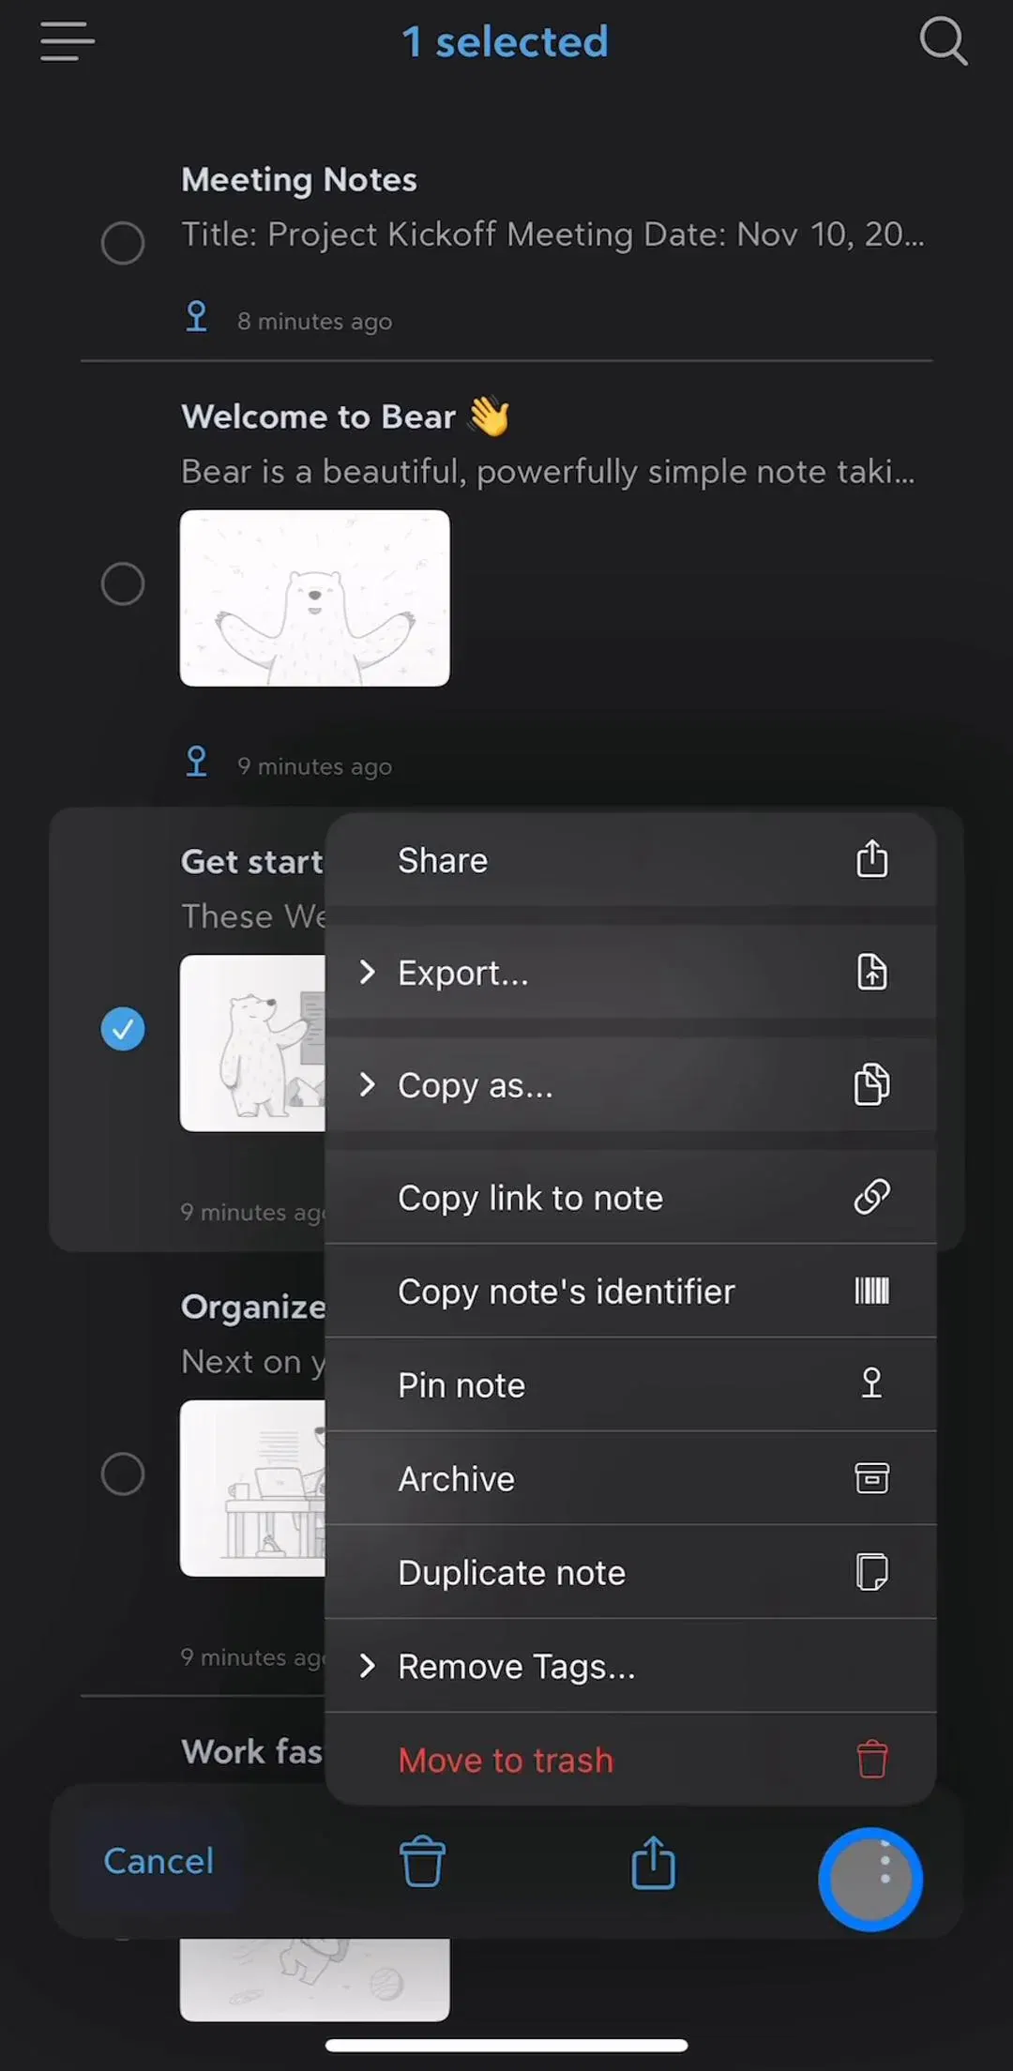1013x2071 pixels.
Task: Tap the 'Bear is a beautiful' preview text
Action: point(548,472)
